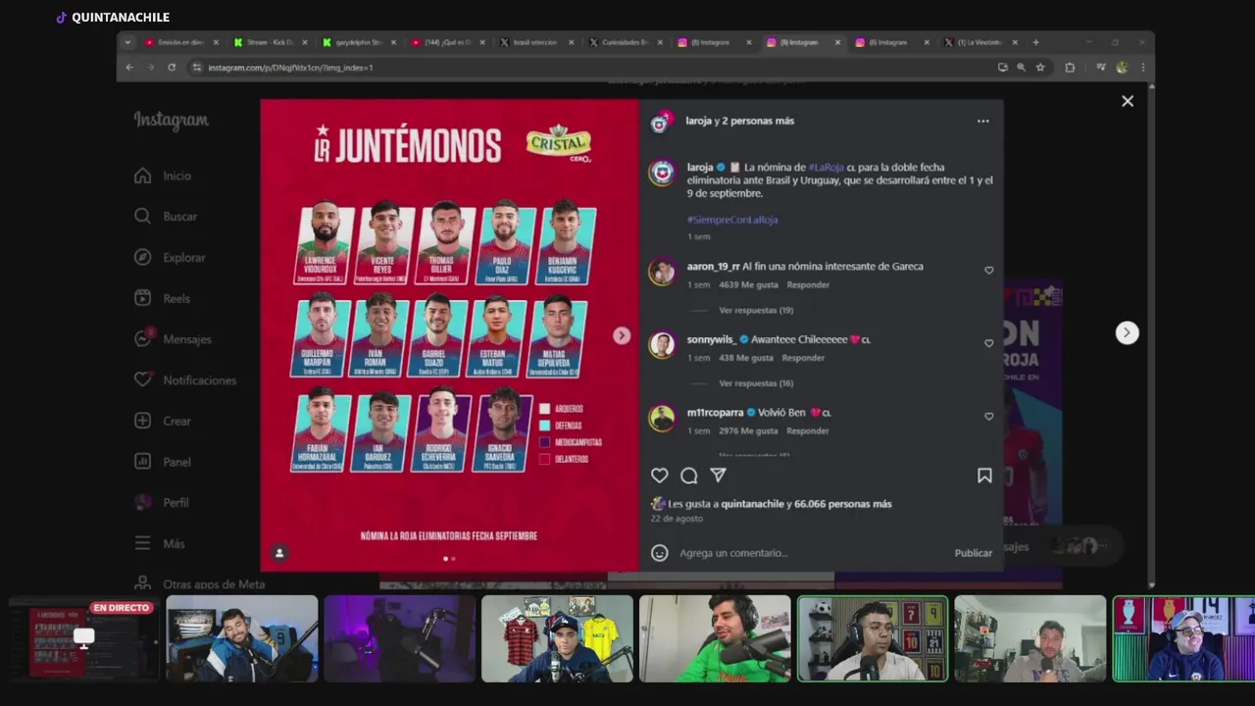Open the #SiempreConLaRoja hashtag
This screenshot has height=706, width=1255.
tap(732, 220)
